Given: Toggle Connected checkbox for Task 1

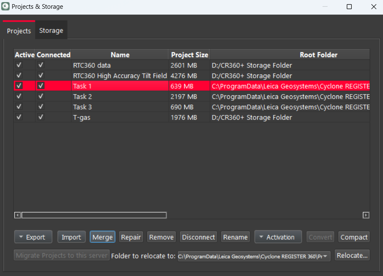Looking at the screenshot, I should pos(40,86).
